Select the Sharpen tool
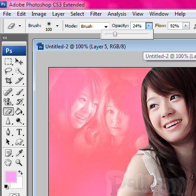This screenshot has height=196, width=196. click(8, 121)
